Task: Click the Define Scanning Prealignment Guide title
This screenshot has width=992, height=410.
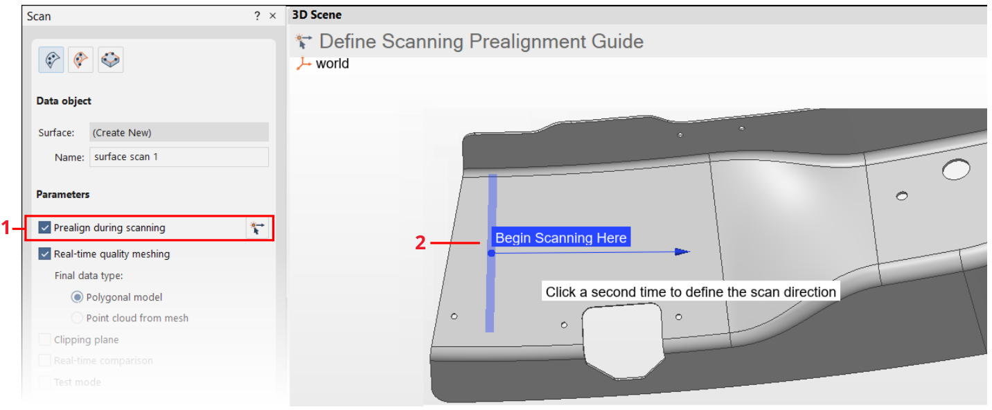Action: tap(481, 42)
